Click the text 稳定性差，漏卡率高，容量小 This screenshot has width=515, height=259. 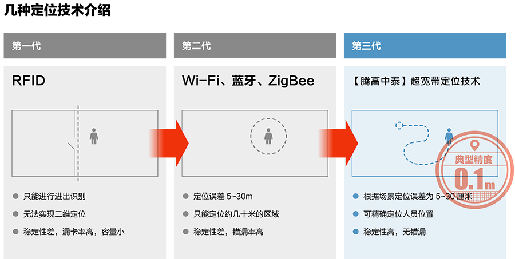[74, 232]
